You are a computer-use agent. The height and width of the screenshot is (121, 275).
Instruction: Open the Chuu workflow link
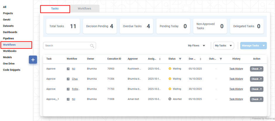pyautogui.click(x=75, y=79)
